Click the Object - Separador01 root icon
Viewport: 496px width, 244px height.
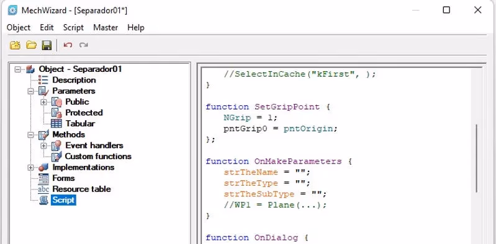point(30,69)
